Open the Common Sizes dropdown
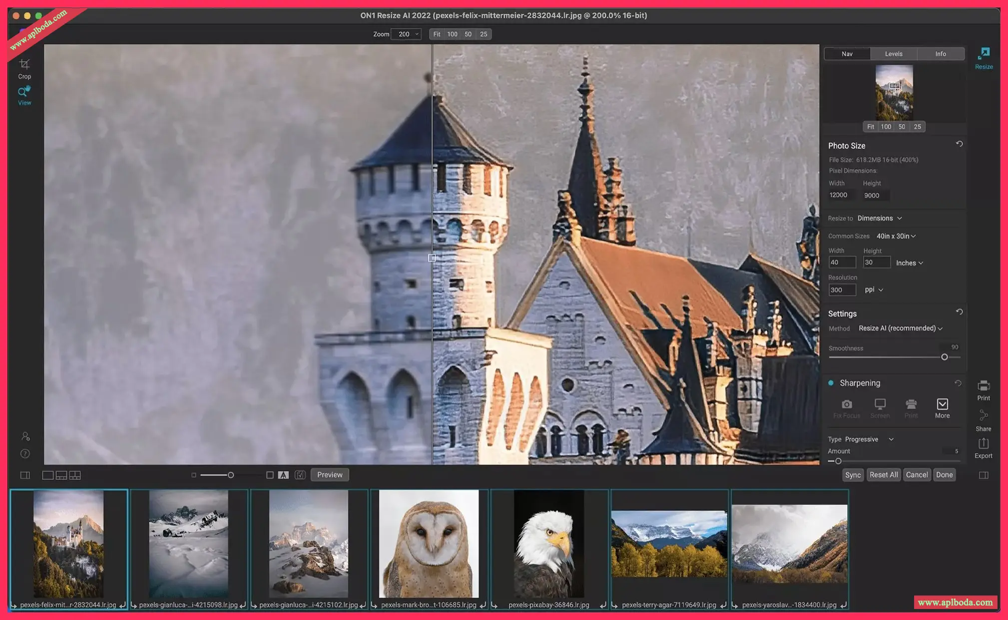The height and width of the screenshot is (620, 1008). [x=896, y=236]
